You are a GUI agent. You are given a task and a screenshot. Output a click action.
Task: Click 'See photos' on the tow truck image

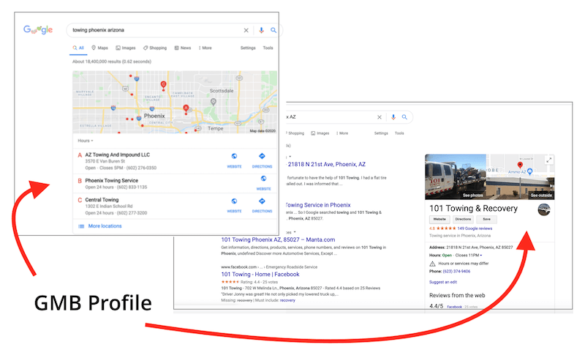(472, 196)
